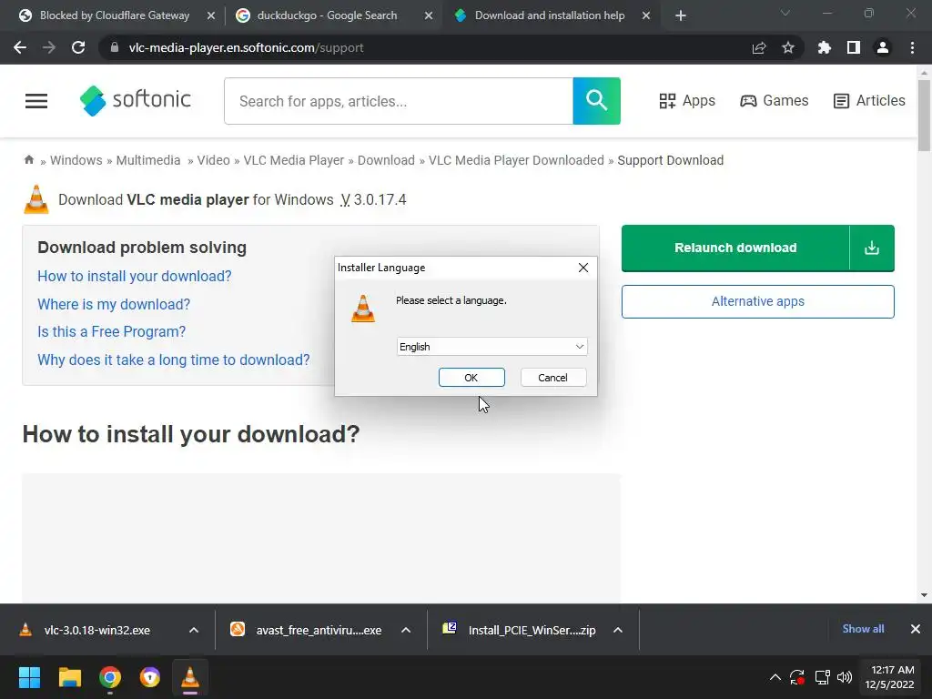The height and width of the screenshot is (699, 932).
Task: Click Where is my download link
Action: [x=114, y=304]
